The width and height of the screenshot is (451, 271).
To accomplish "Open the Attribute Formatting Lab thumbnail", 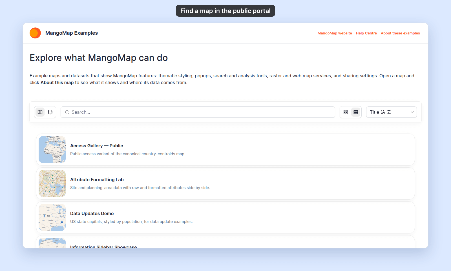I will (52, 183).
